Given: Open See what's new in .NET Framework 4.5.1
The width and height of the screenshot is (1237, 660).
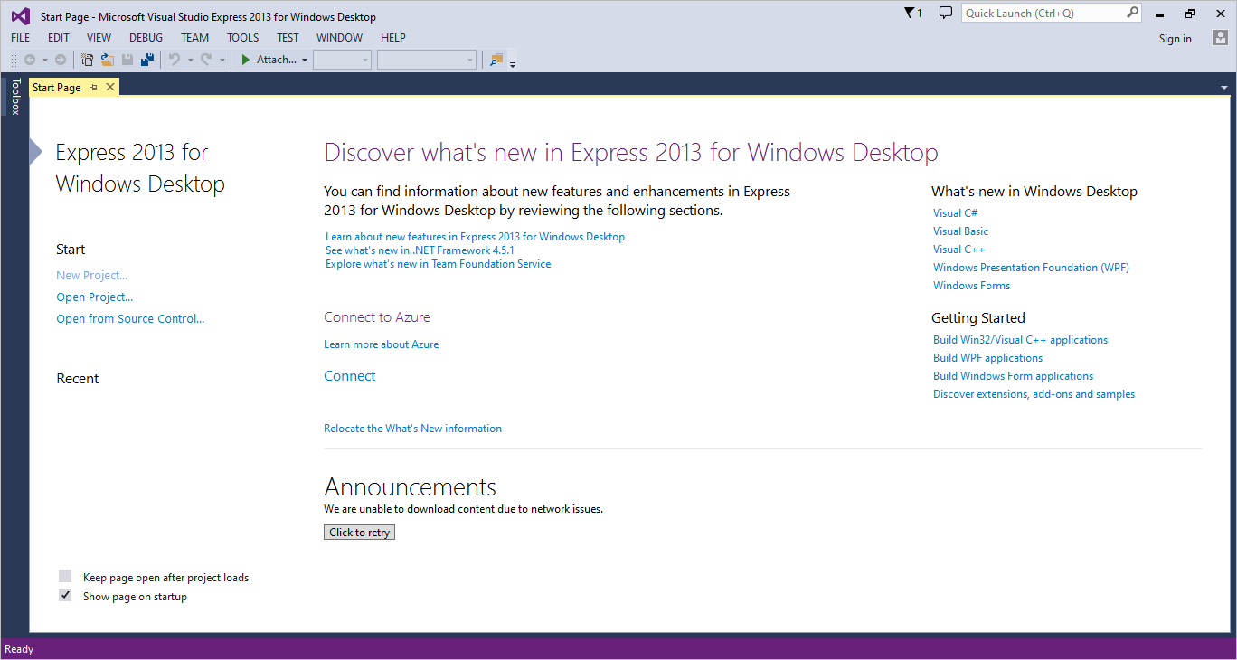Looking at the screenshot, I should pos(420,250).
